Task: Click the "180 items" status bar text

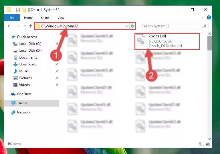Action: pyautogui.click(x=15, y=144)
